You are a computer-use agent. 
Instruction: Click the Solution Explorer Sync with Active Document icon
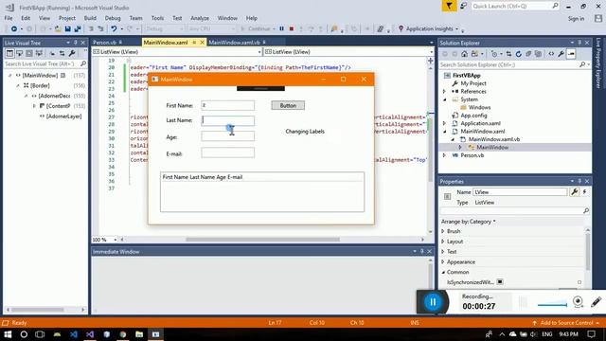pos(508,54)
